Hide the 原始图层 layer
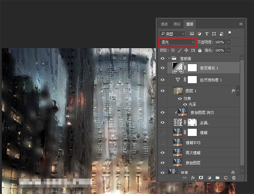 click(162, 163)
